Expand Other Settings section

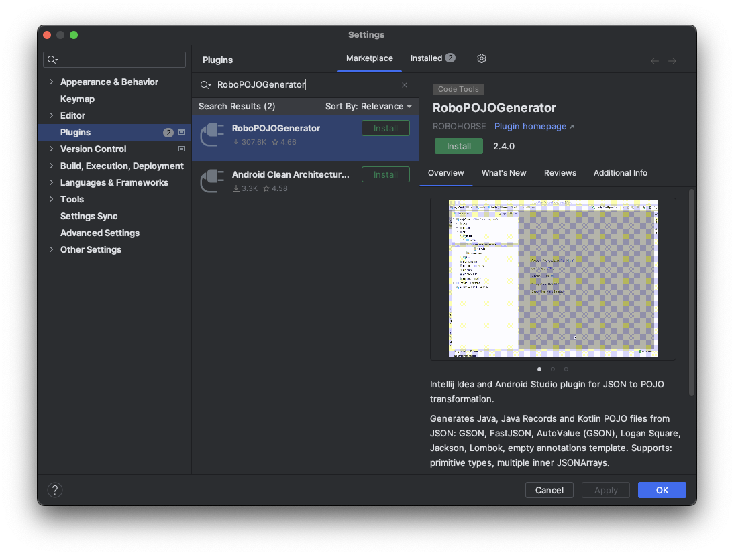click(x=52, y=249)
